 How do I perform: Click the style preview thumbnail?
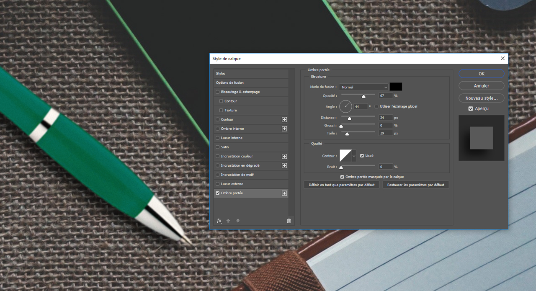click(x=481, y=138)
